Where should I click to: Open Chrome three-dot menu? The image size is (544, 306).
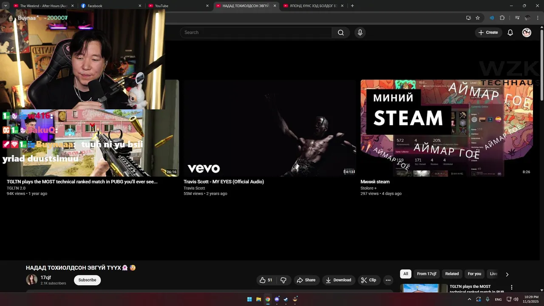(538, 18)
